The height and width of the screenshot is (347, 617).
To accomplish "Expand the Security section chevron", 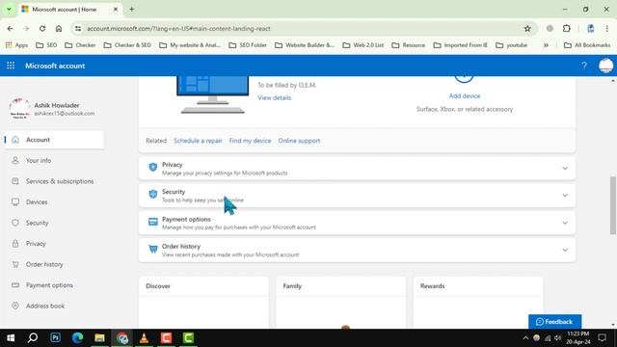I will tap(565, 196).
